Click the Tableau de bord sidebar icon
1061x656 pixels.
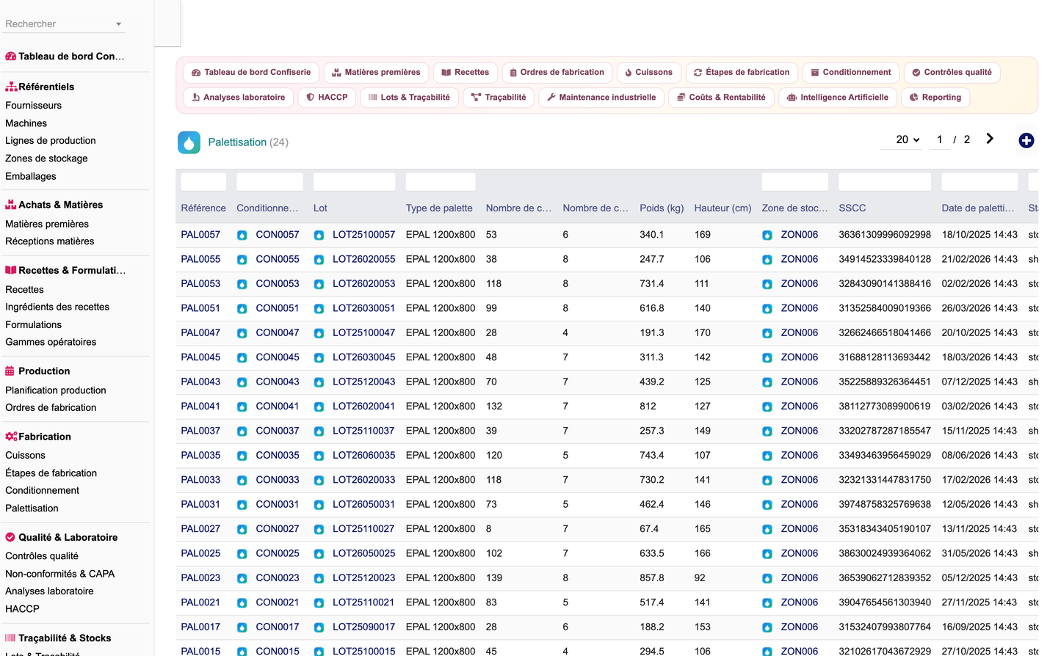(x=11, y=57)
